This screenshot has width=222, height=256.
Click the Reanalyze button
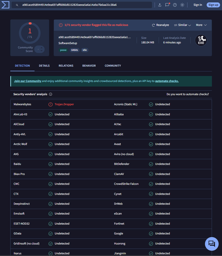click(x=160, y=25)
